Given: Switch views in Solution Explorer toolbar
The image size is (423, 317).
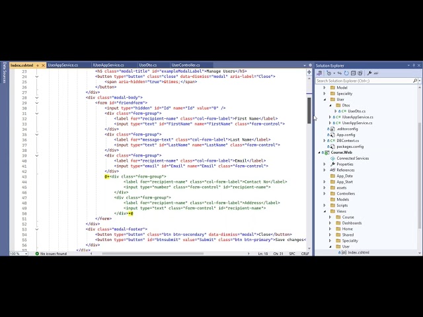Looking at the screenshot, I should (x=319, y=73).
